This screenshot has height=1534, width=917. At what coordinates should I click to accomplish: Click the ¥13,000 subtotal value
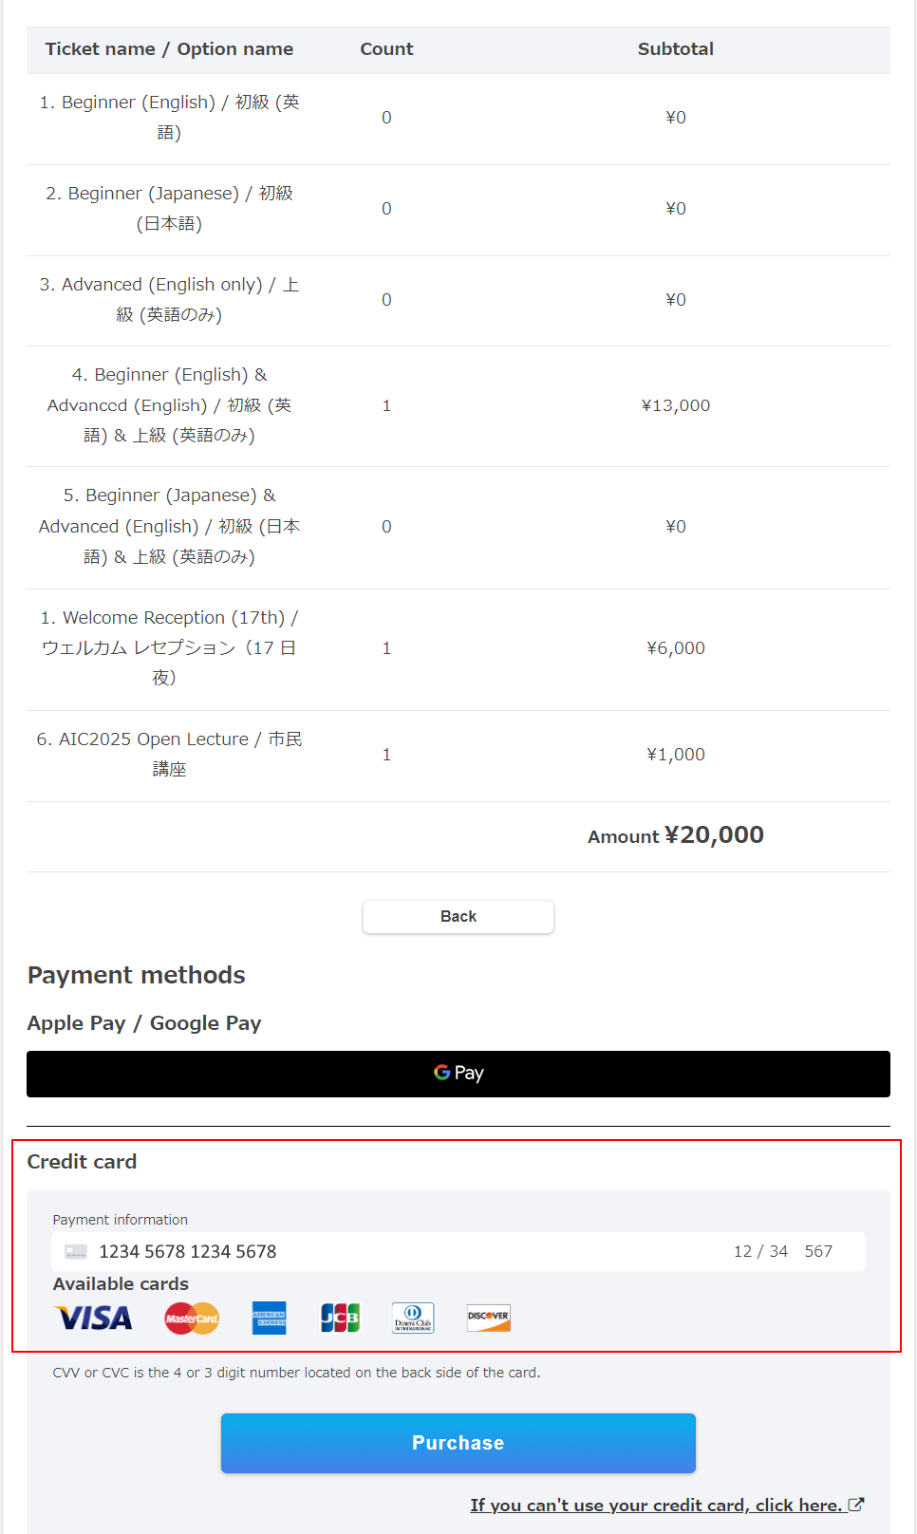click(x=676, y=406)
